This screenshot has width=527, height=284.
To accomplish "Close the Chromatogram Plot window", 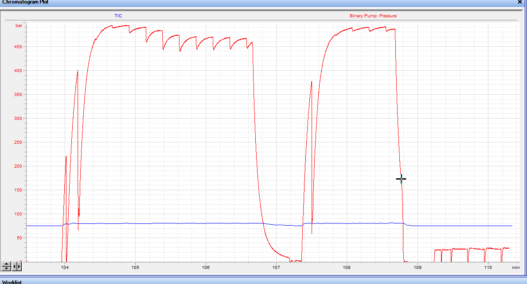I will [519, 3].
